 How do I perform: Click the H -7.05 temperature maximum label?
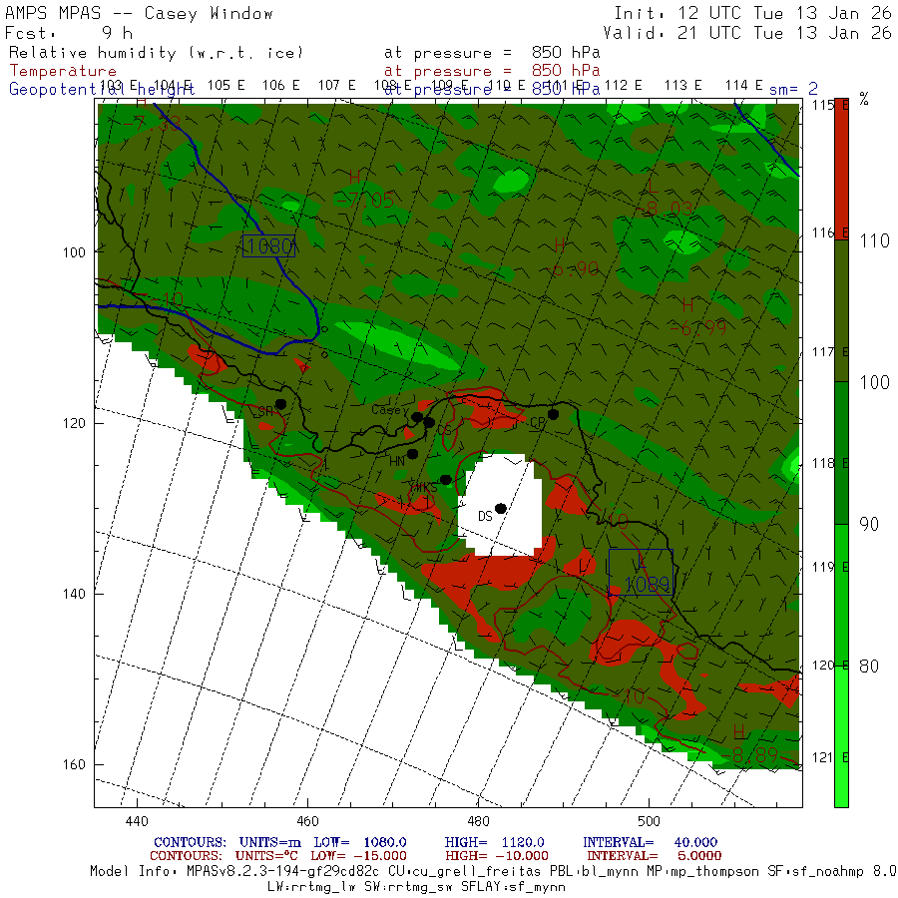click(364, 190)
